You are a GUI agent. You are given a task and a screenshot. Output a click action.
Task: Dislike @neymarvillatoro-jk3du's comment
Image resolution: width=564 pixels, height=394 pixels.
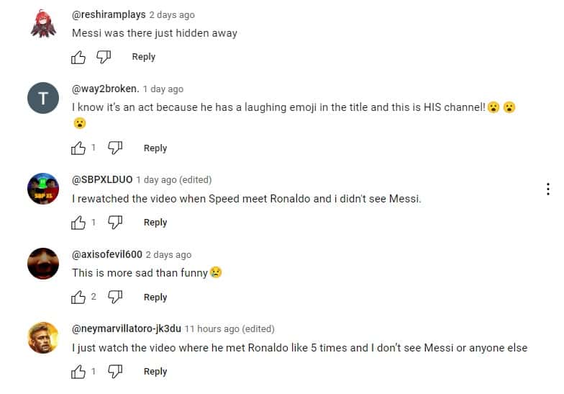(x=116, y=372)
